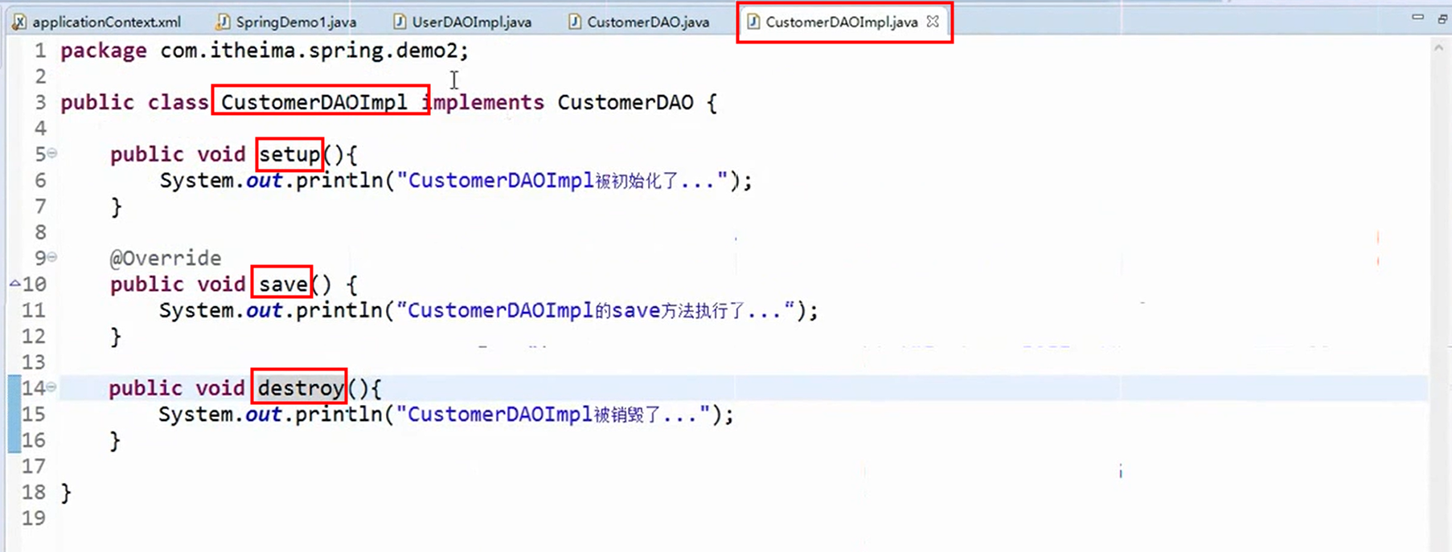
Task: Minimize the editor area
Action: [x=1417, y=17]
